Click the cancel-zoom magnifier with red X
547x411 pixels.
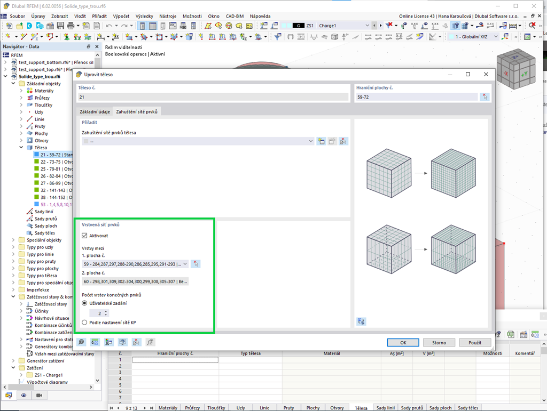(532, 26)
